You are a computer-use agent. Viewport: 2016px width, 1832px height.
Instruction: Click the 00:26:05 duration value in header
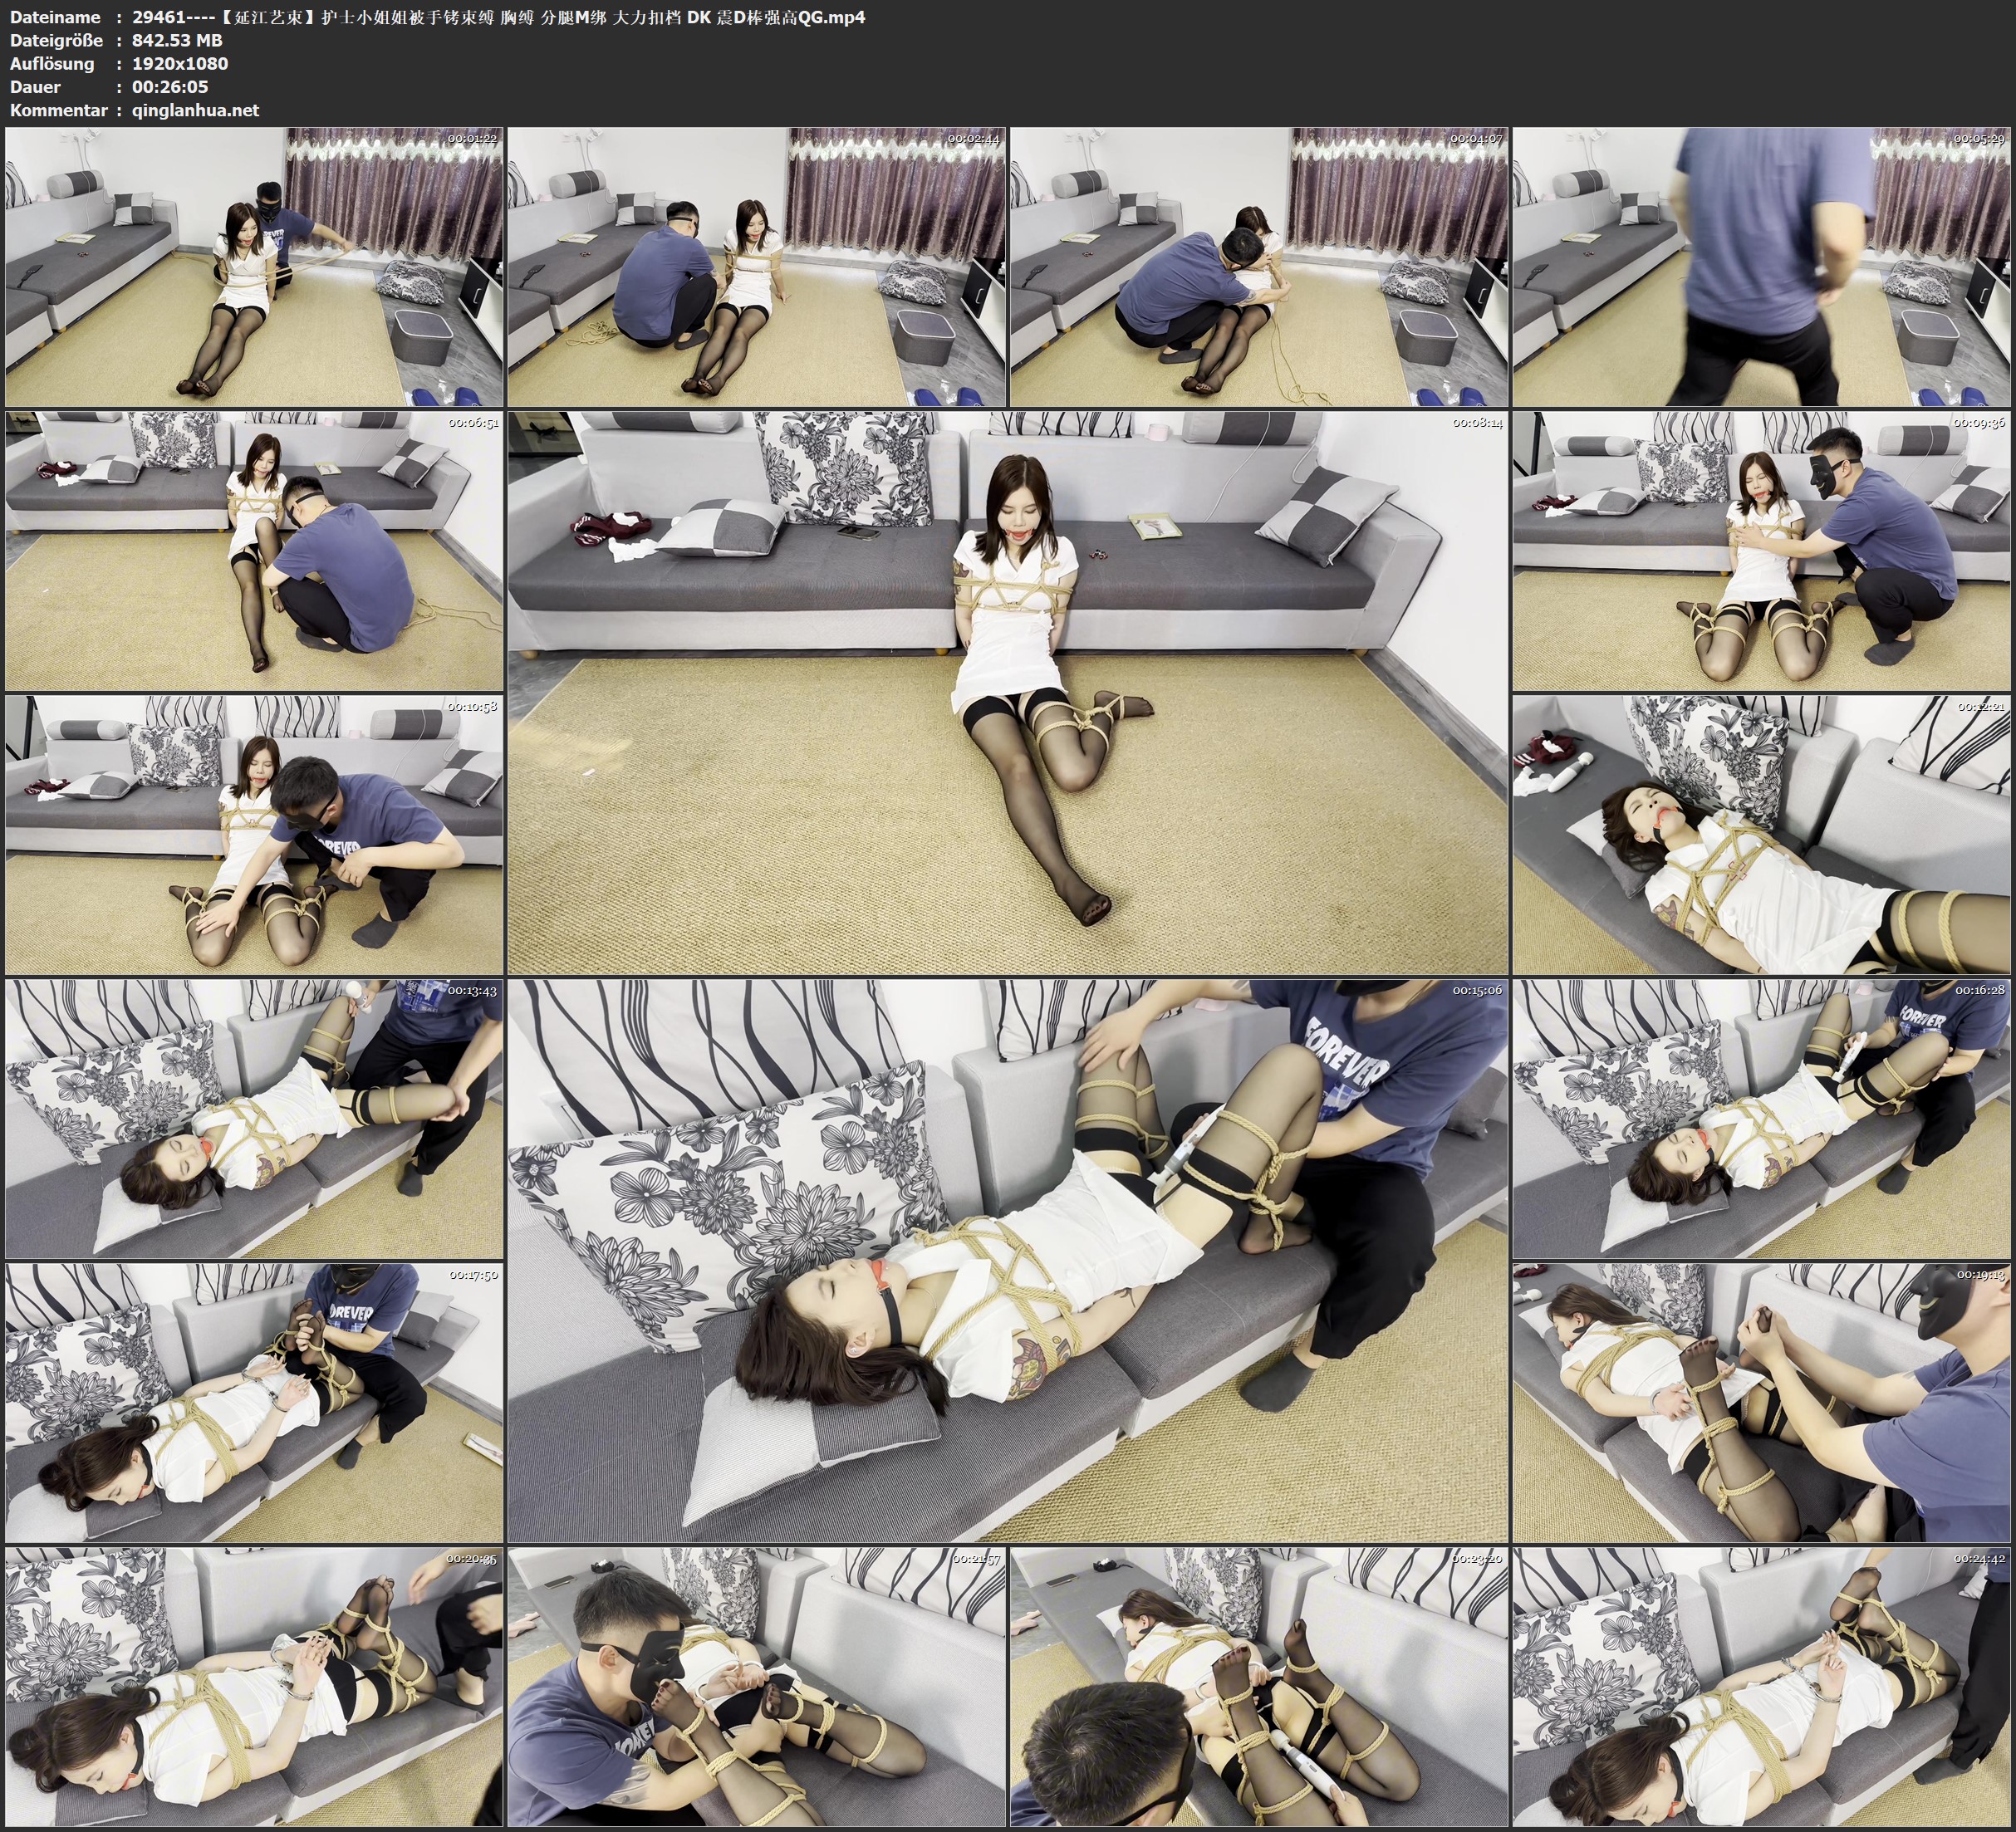170,87
